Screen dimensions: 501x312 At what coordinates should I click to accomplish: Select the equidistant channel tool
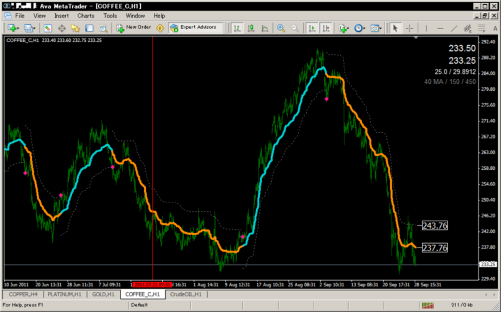click(468, 28)
